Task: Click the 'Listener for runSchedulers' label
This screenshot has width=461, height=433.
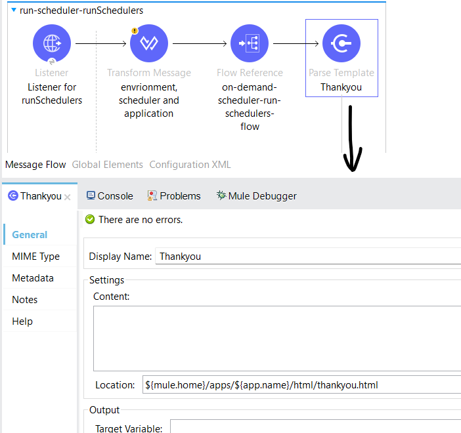Action: pyautogui.click(x=52, y=94)
